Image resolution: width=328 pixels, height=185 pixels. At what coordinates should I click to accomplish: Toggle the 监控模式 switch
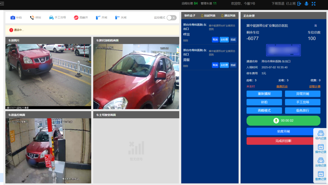coord(172,18)
